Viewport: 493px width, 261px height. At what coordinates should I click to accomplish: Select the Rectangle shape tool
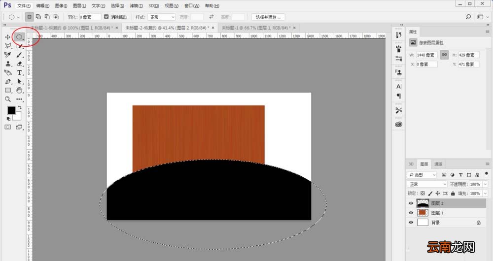[x=7, y=91]
